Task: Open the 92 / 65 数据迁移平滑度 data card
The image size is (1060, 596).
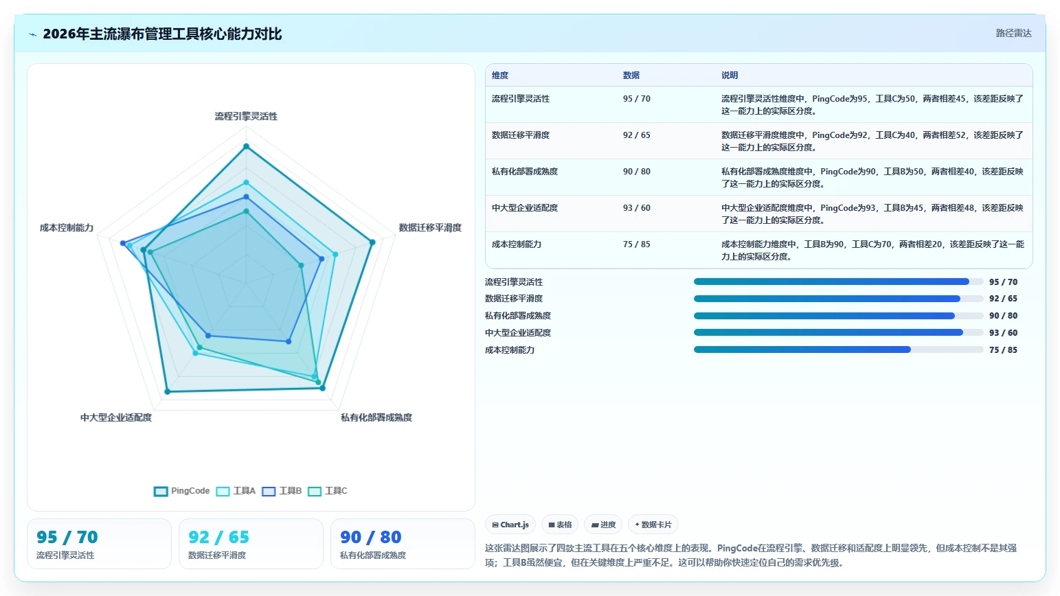Action: click(251, 544)
